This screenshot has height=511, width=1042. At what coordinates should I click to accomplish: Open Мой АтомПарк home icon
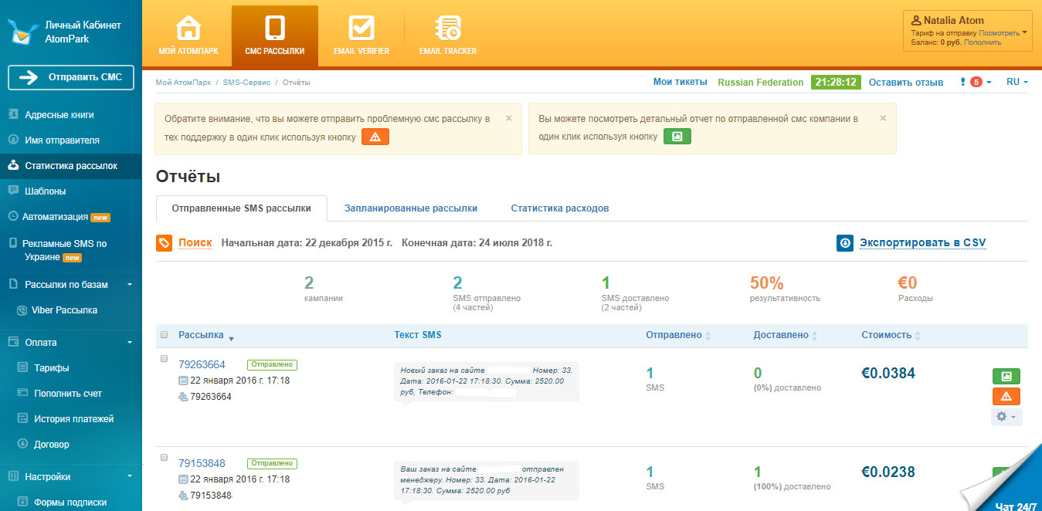[x=188, y=29]
